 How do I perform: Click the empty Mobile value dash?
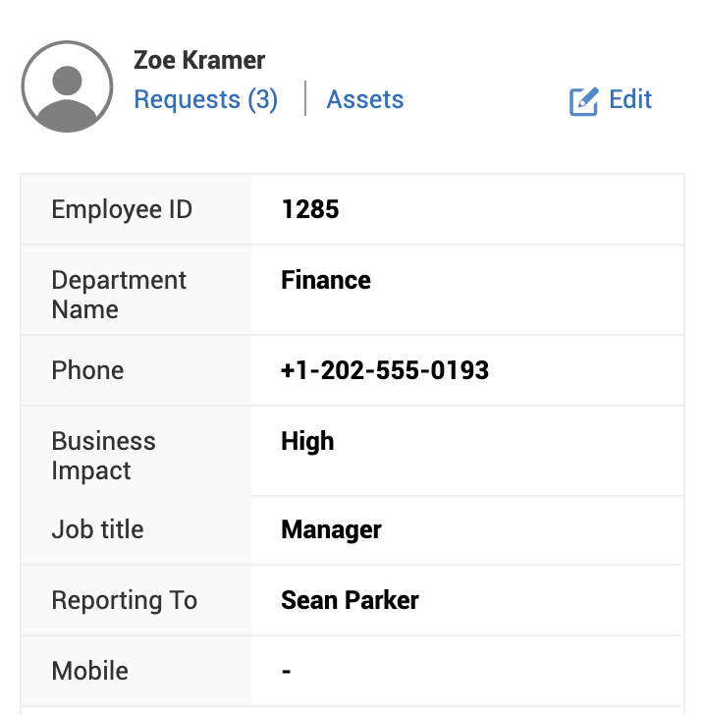pos(287,672)
